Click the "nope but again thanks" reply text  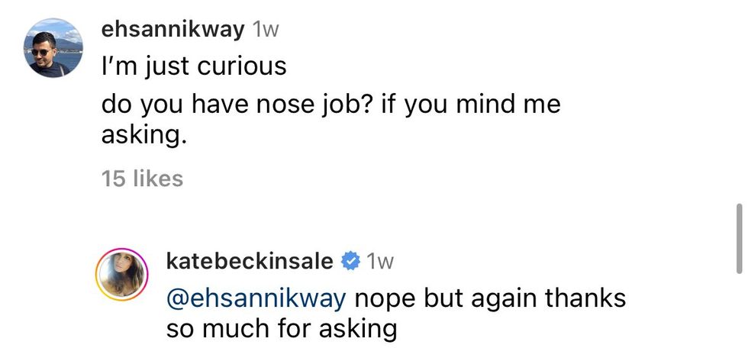click(x=489, y=298)
